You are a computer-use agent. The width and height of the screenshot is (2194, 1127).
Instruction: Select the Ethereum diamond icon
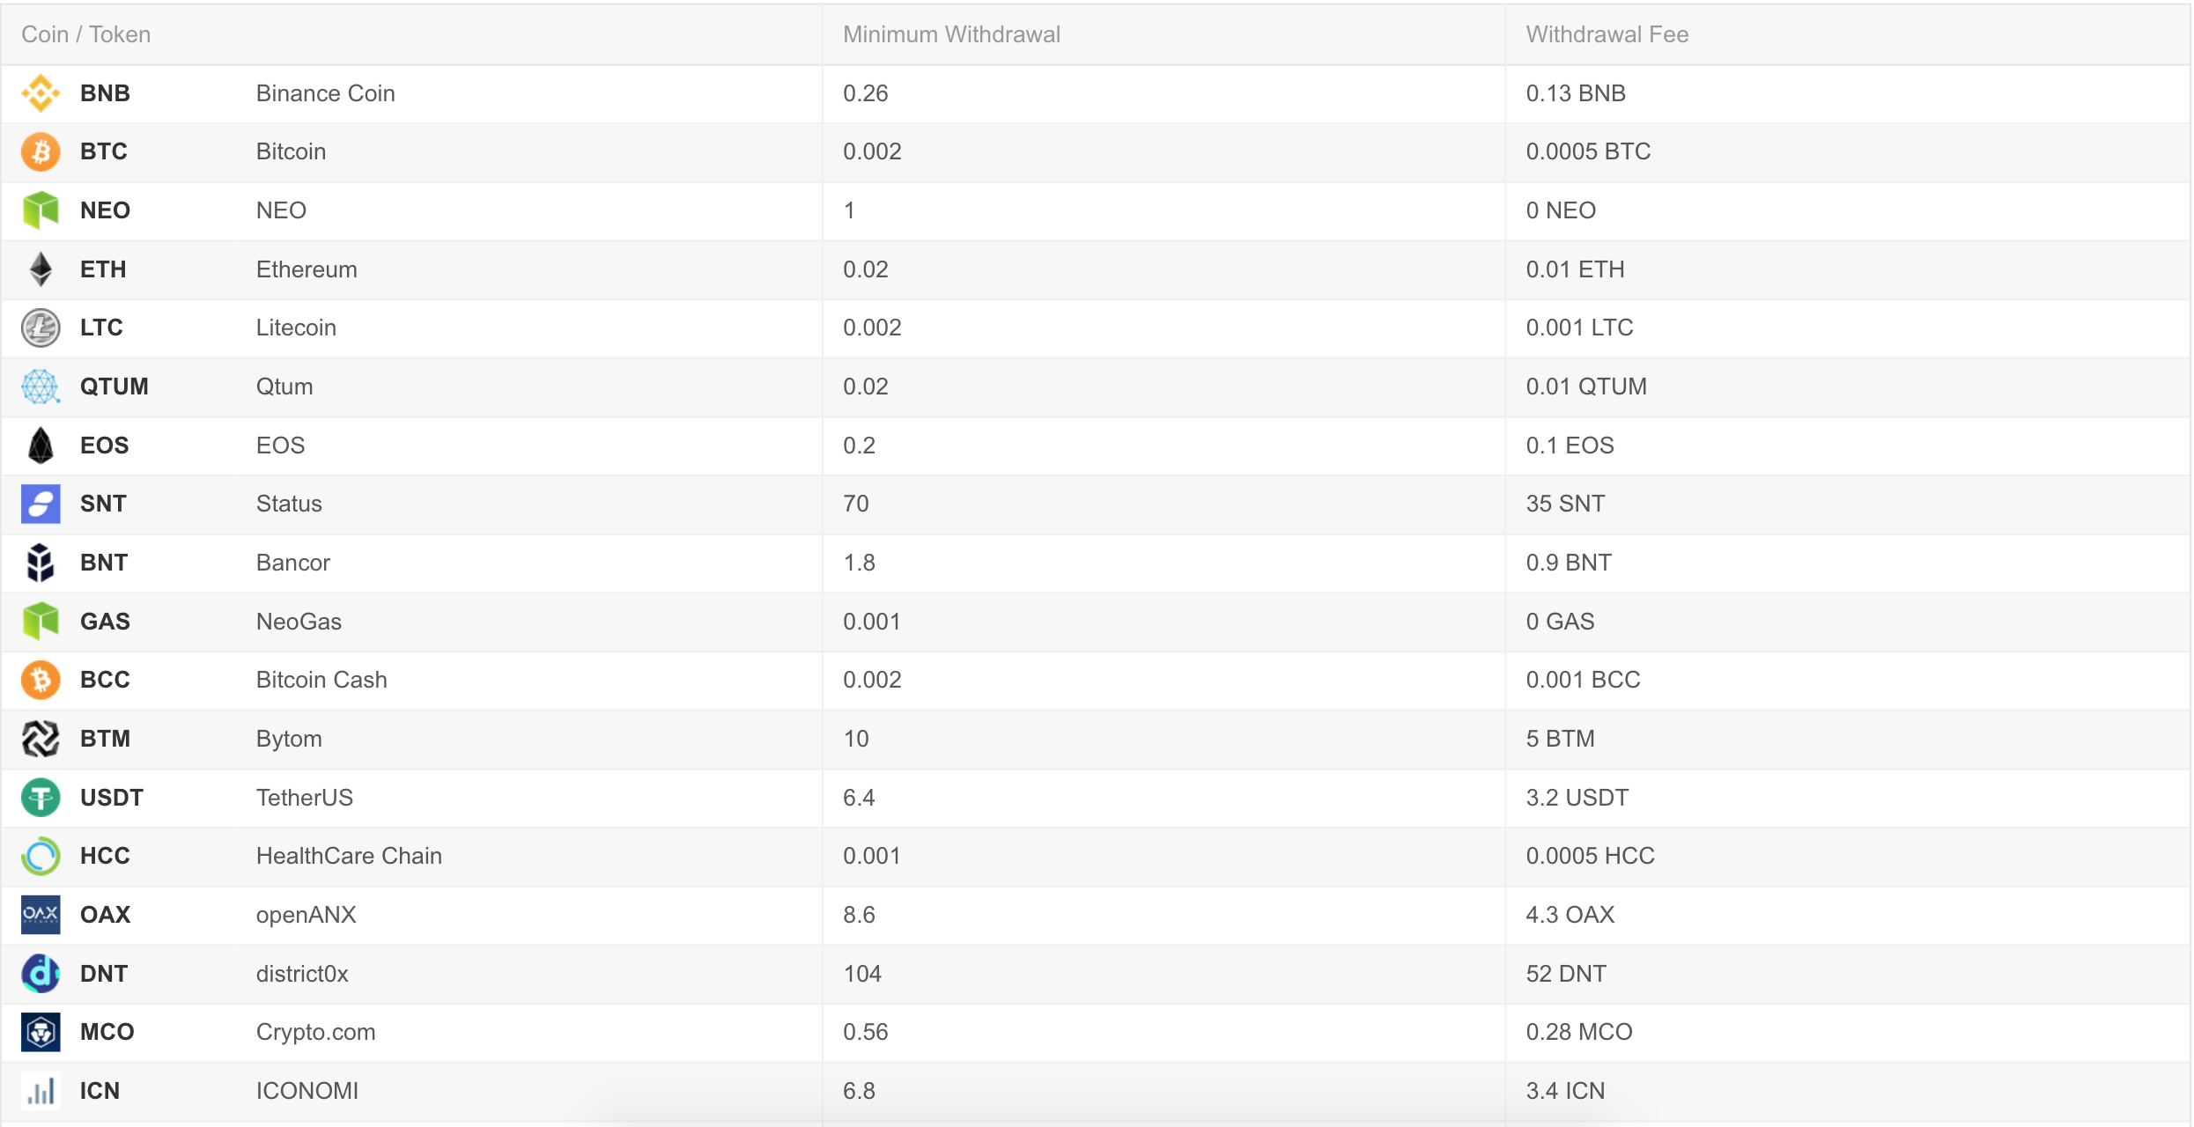41,269
